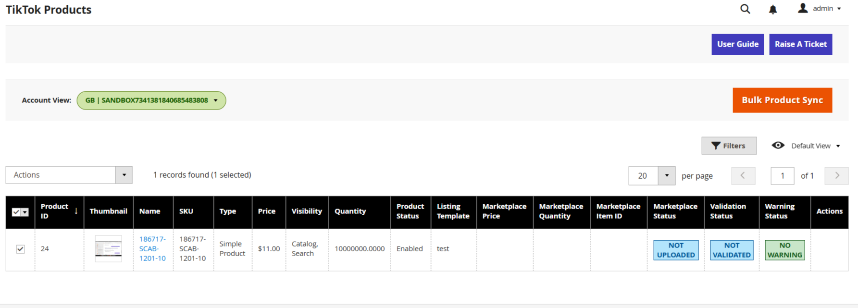Click the Product ID sort arrow

pyautogui.click(x=76, y=211)
